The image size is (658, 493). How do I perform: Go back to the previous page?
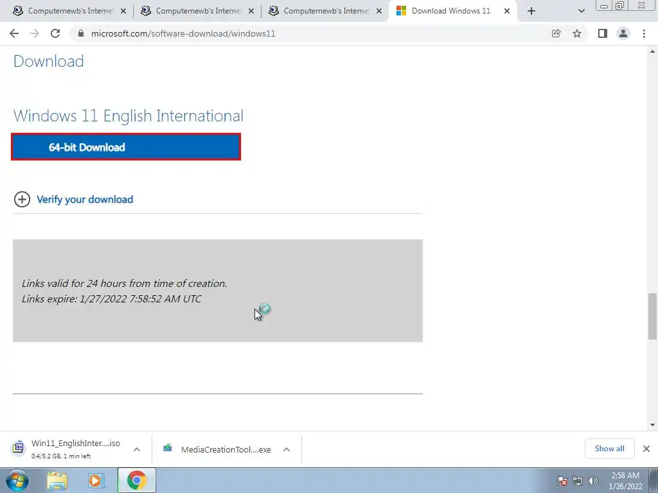pos(14,33)
